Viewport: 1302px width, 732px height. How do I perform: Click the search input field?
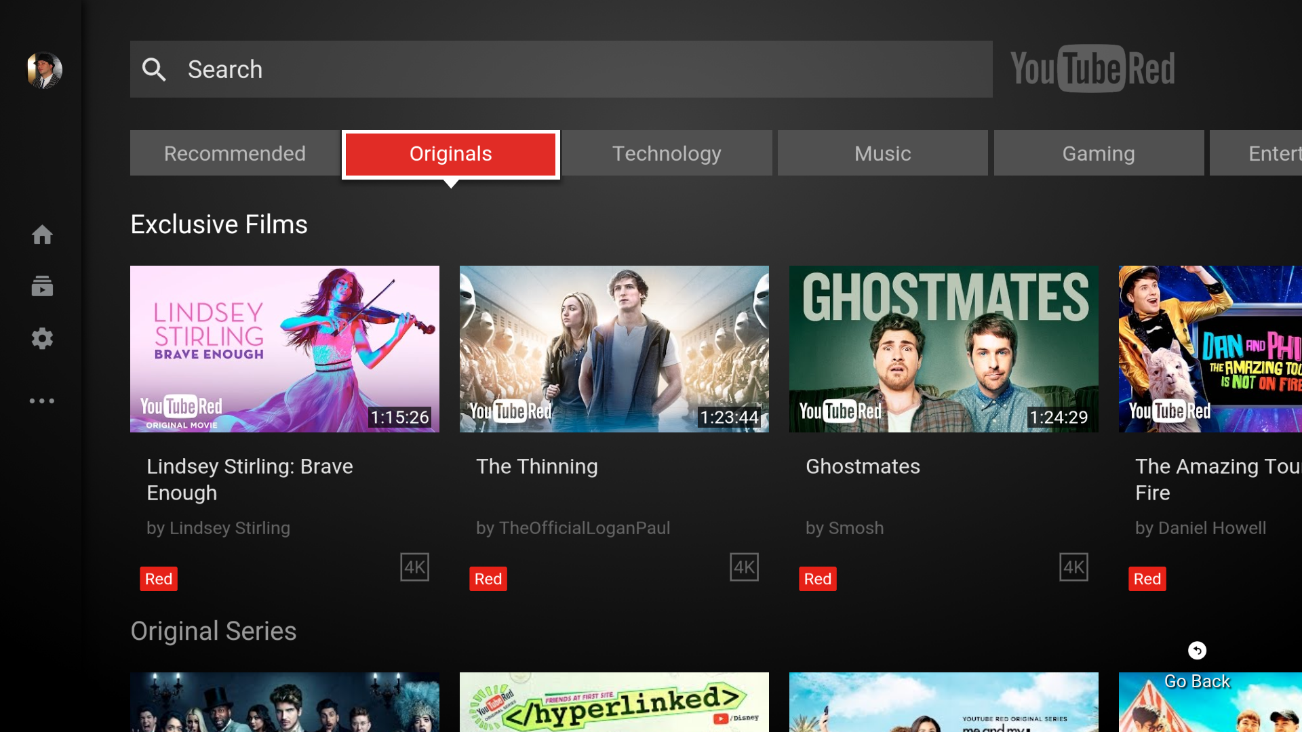coord(561,69)
